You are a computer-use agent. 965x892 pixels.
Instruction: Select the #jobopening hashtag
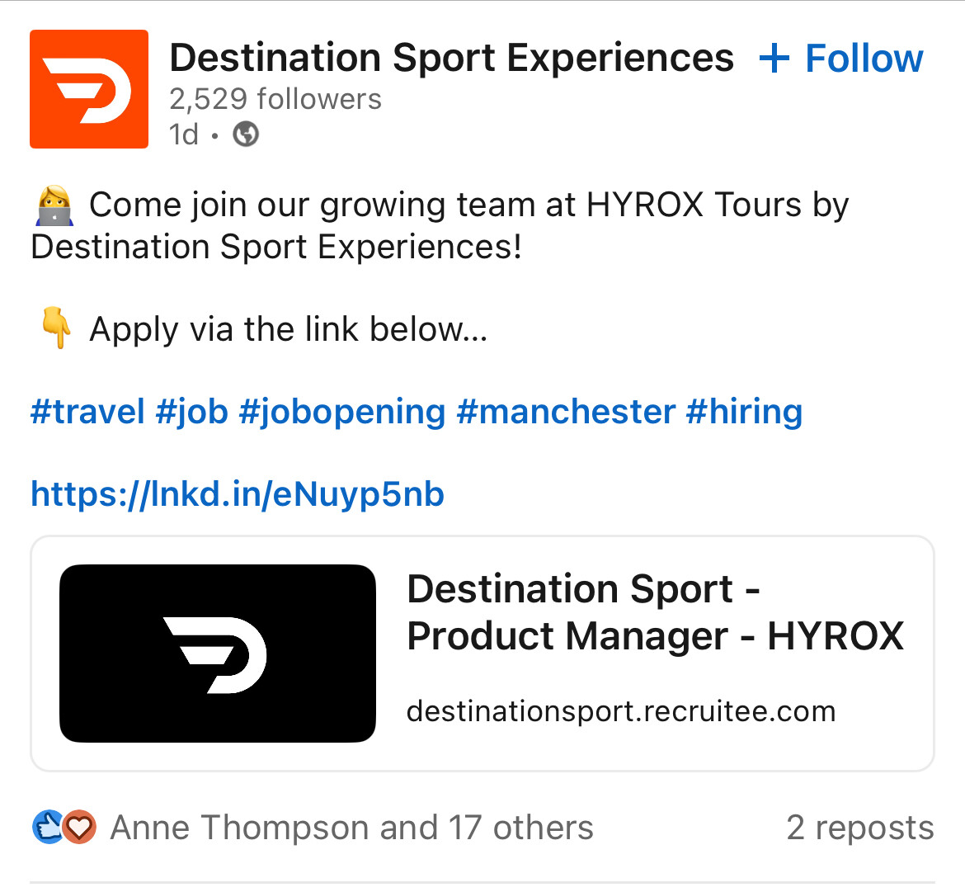[341, 411]
